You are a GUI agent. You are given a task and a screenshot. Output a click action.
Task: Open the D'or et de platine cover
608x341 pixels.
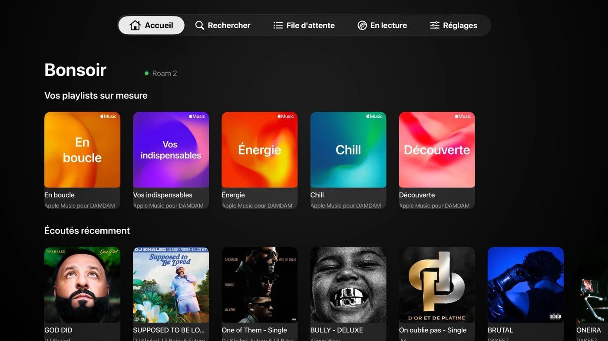(437, 285)
